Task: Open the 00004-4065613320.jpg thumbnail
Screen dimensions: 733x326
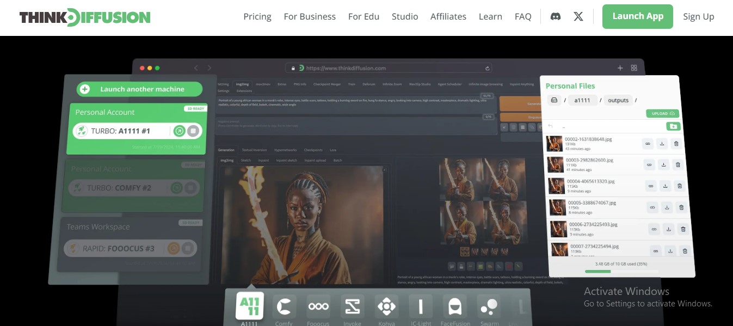Action: tap(557, 186)
